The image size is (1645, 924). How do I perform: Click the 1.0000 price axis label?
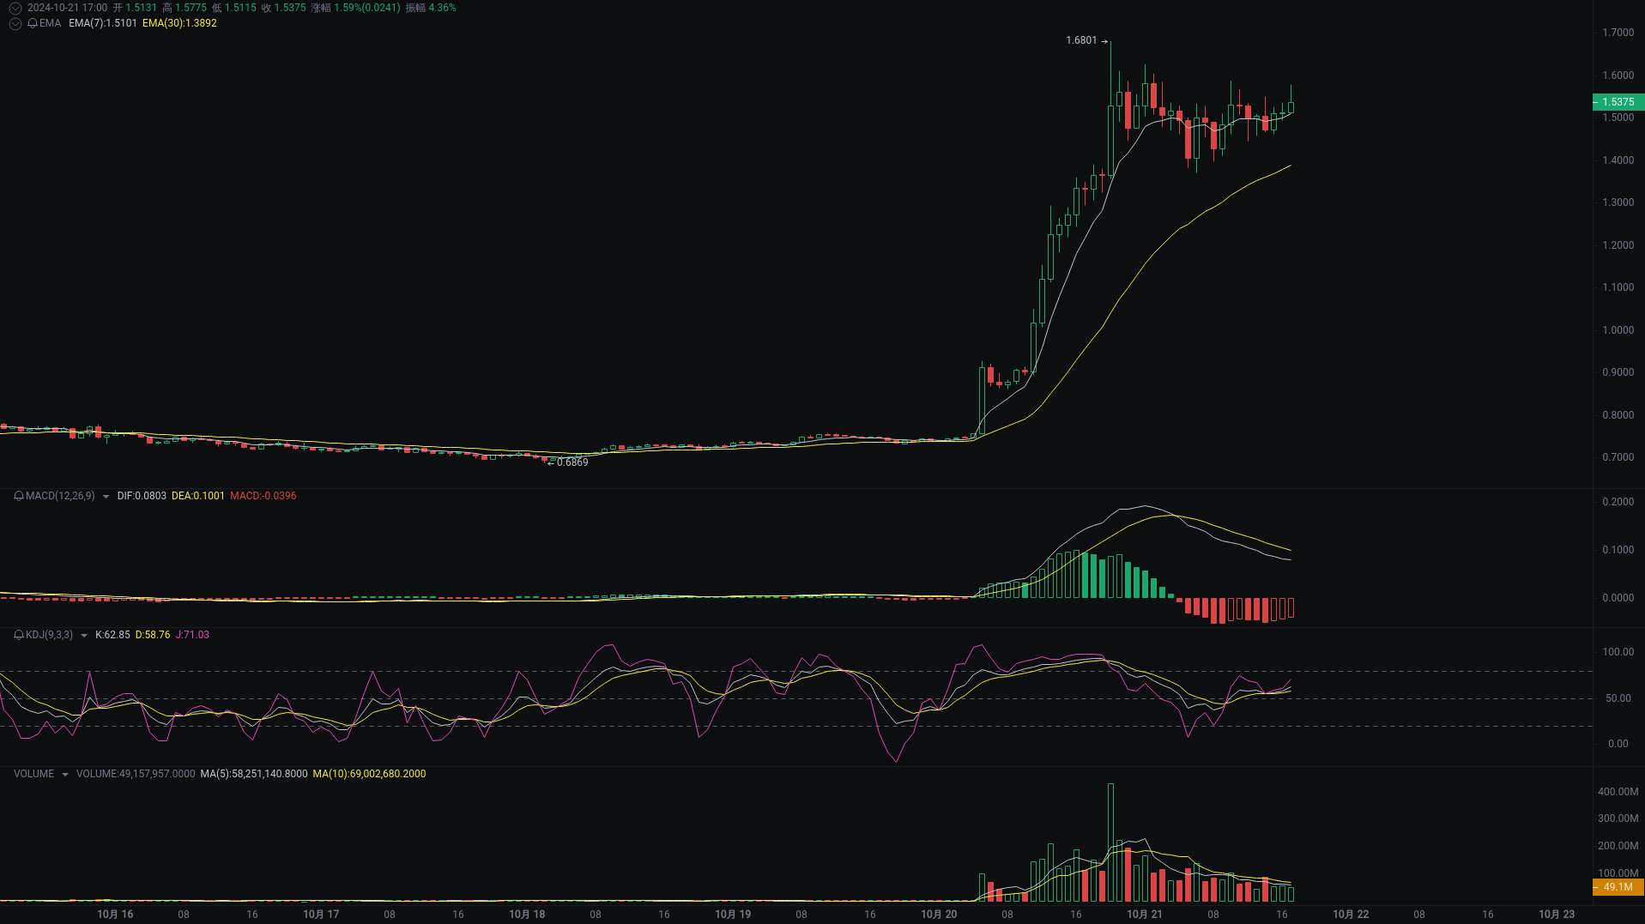click(x=1618, y=330)
